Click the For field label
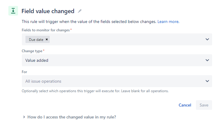Viewport: 216px width, 125px height. point(25,72)
